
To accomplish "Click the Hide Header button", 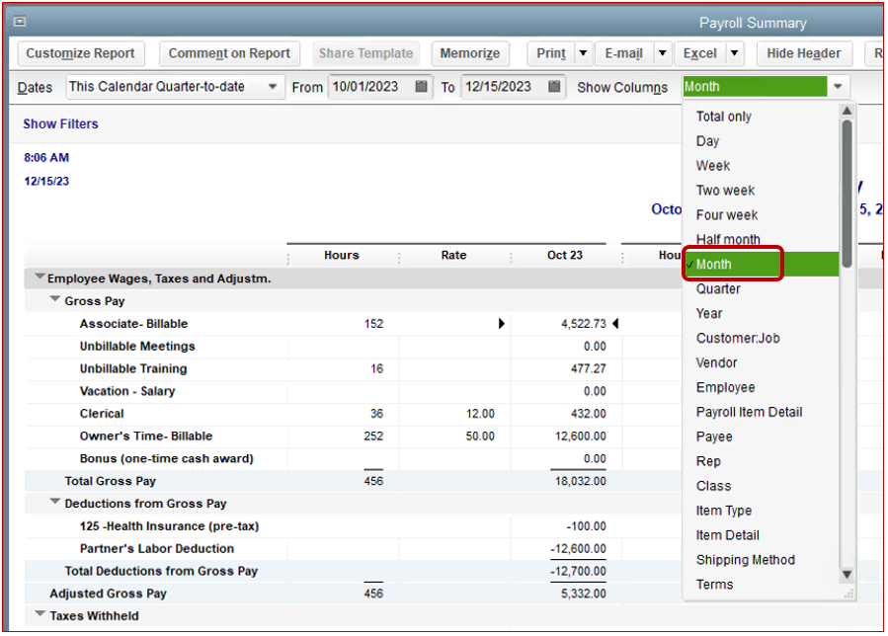I will coord(804,53).
